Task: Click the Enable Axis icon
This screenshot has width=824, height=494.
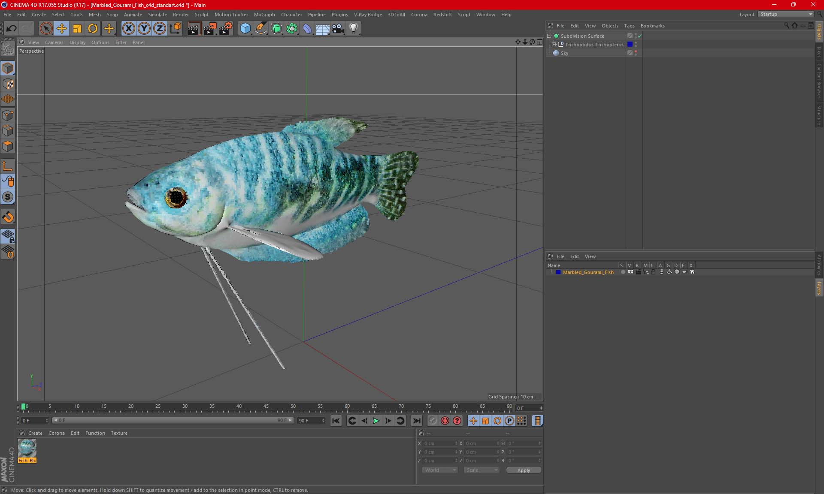Action: (8, 166)
